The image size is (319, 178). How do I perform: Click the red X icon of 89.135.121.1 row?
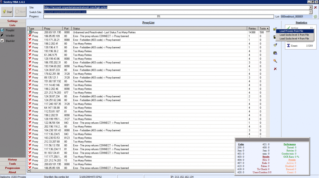point(30,77)
